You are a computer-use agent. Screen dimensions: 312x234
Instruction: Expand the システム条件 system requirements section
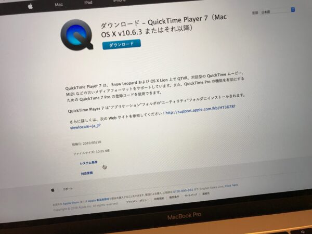tap(88, 163)
